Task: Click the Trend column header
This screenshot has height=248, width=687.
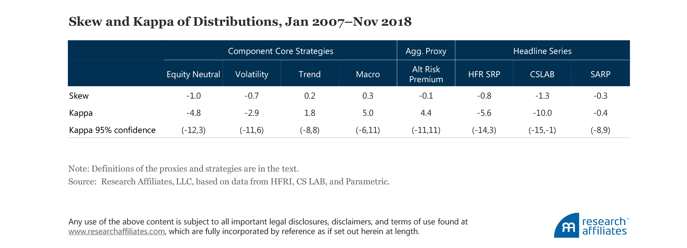Action: click(x=310, y=74)
